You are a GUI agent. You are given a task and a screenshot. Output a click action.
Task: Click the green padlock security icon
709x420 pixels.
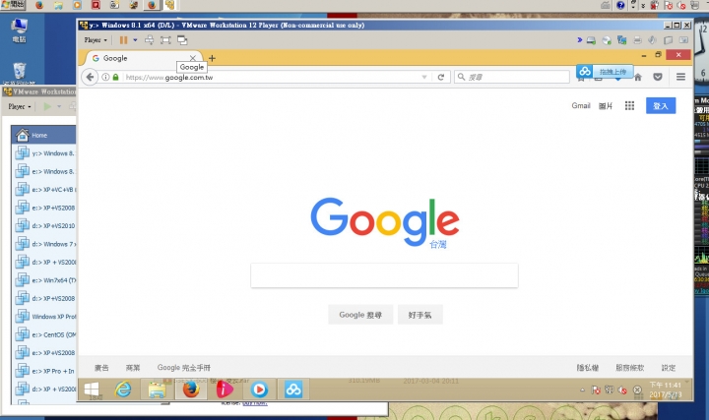click(116, 78)
